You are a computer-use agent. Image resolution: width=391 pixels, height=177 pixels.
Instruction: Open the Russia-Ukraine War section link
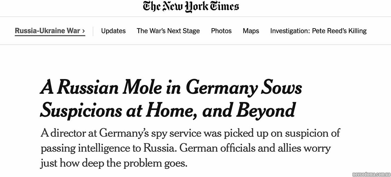(x=47, y=31)
